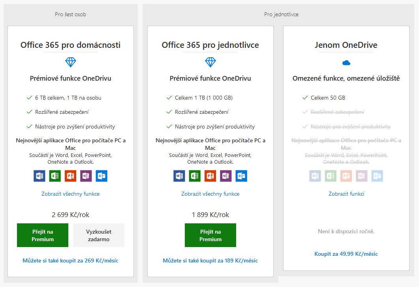
Task: Click struck-through Nástroje pro zvýšení produktivity text
Action: 351,127
